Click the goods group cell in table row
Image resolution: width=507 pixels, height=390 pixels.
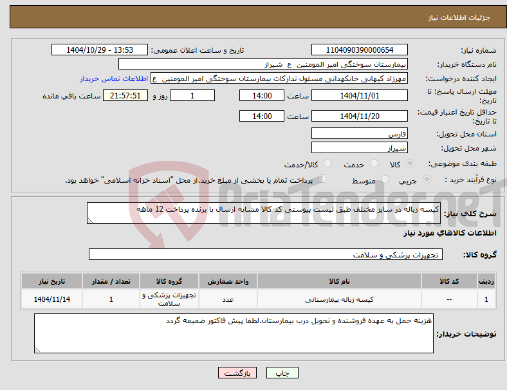coord(169,299)
